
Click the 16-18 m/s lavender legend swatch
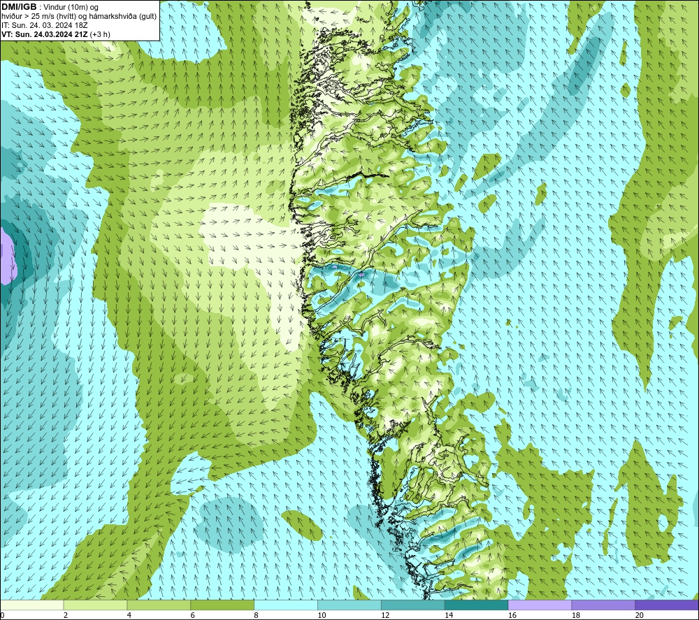pyautogui.click(x=540, y=605)
